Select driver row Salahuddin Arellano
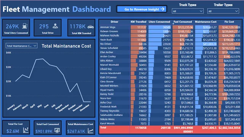244x137 pixels. coord(170,115)
